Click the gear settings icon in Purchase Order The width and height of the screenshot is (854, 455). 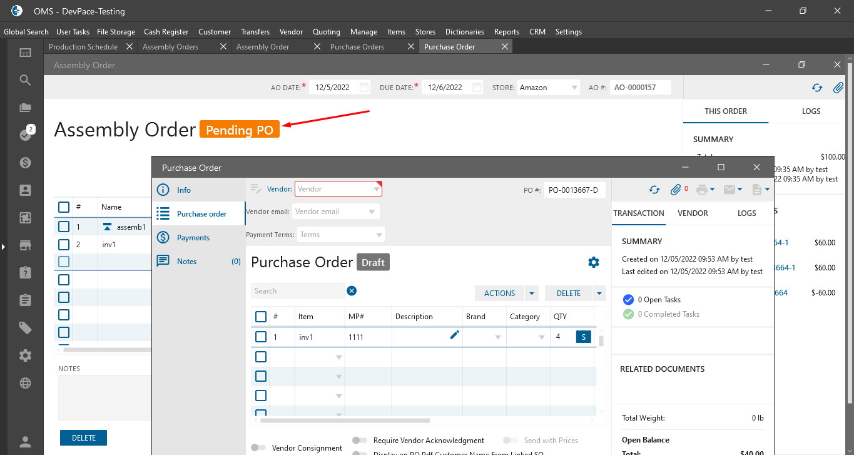594,262
